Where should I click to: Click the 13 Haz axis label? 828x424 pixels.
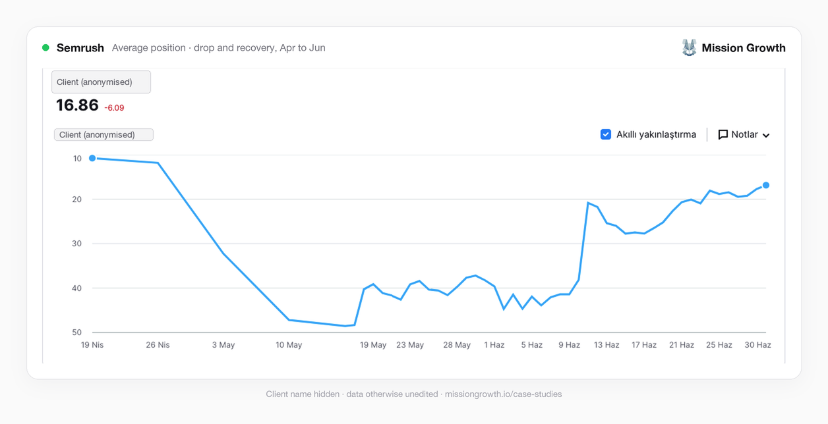point(606,345)
